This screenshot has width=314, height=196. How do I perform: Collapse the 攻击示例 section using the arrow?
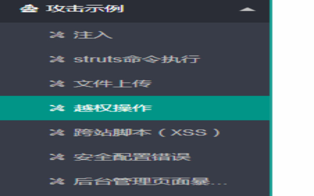[248, 9]
